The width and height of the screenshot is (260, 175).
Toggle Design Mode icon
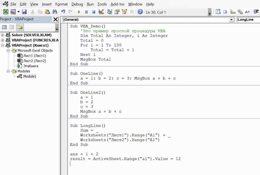click(x=101, y=12)
